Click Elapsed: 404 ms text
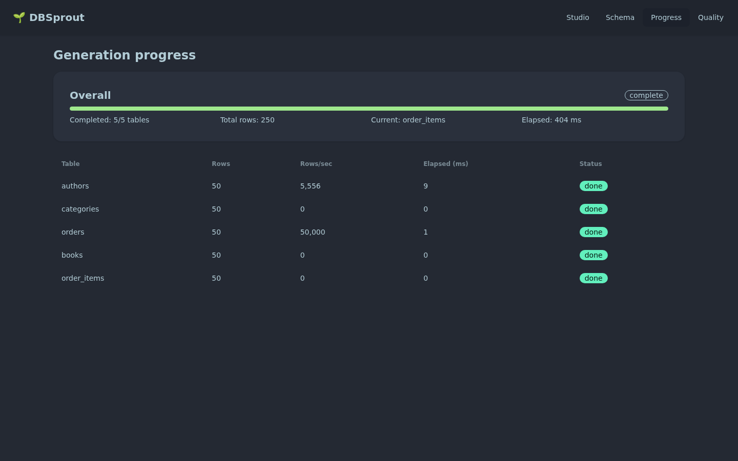Image resolution: width=738 pixels, height=461 pixels. point(551,120)
